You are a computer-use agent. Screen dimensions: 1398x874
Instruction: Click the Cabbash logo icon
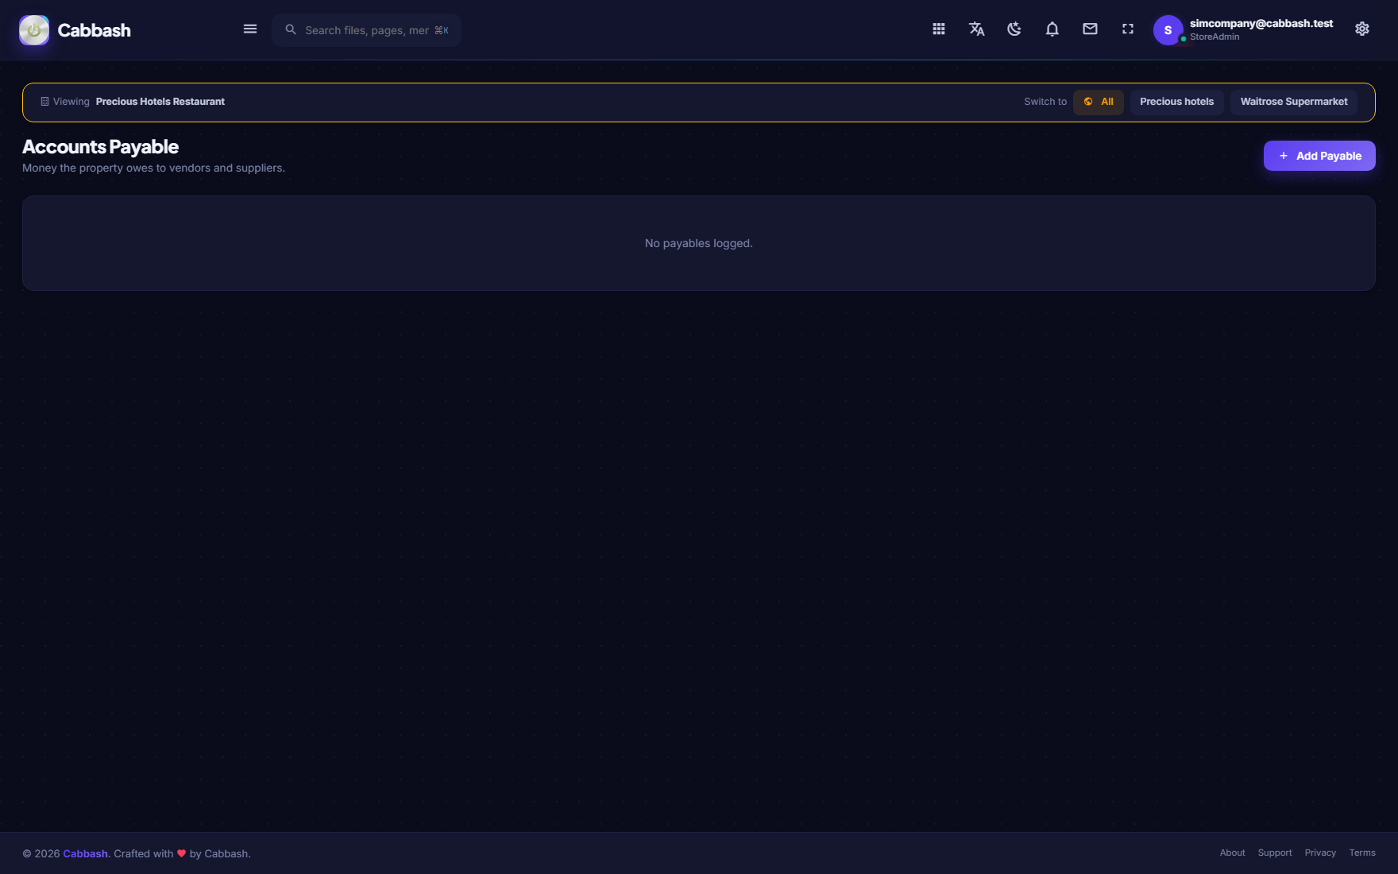(x=34, y=30)
